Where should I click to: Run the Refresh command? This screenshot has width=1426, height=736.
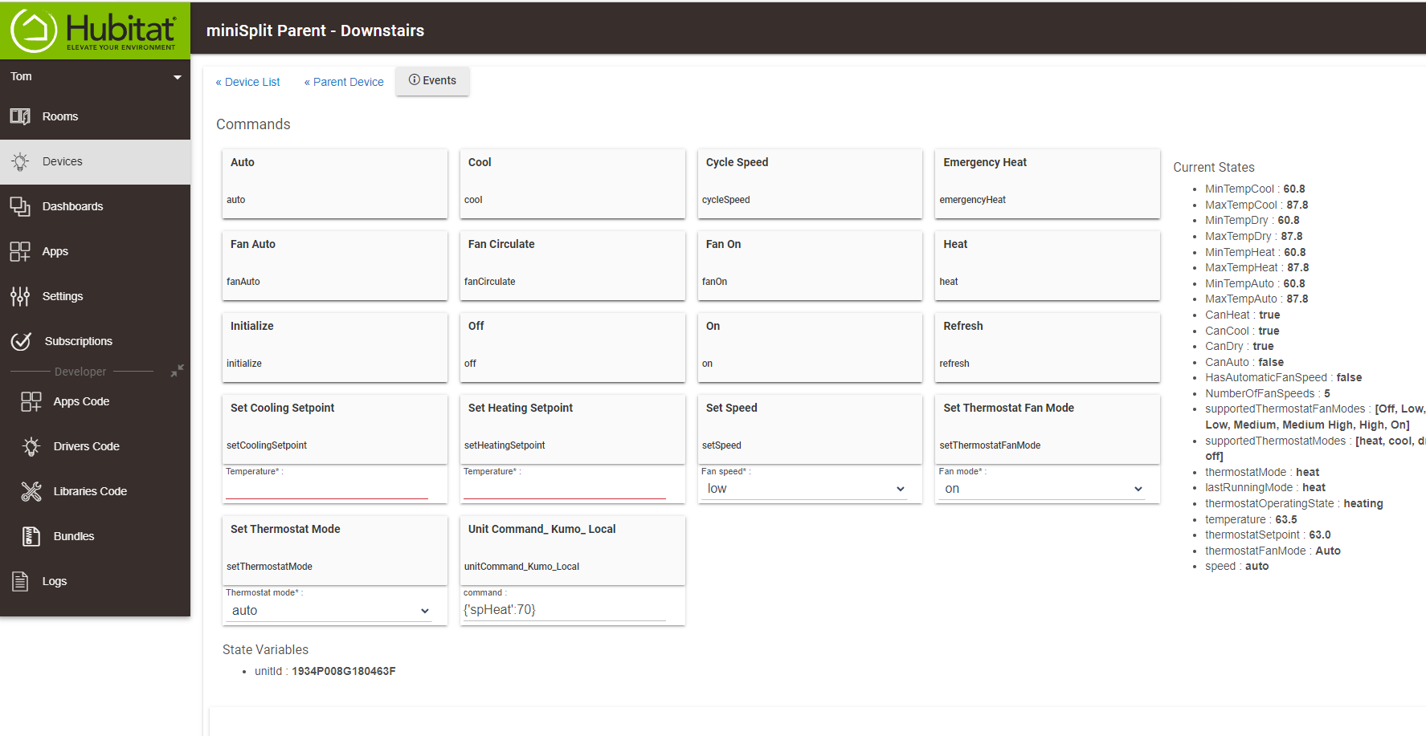tap(1048, 347)
